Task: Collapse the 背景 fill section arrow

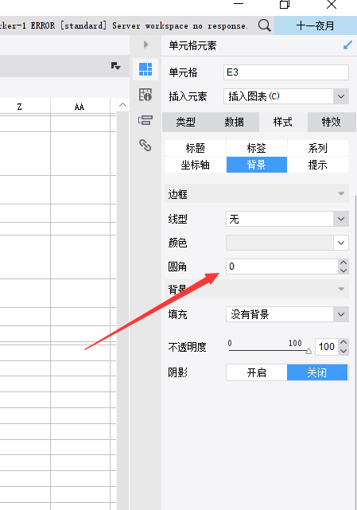Action: pyautogui.click(x=341, y=289)
